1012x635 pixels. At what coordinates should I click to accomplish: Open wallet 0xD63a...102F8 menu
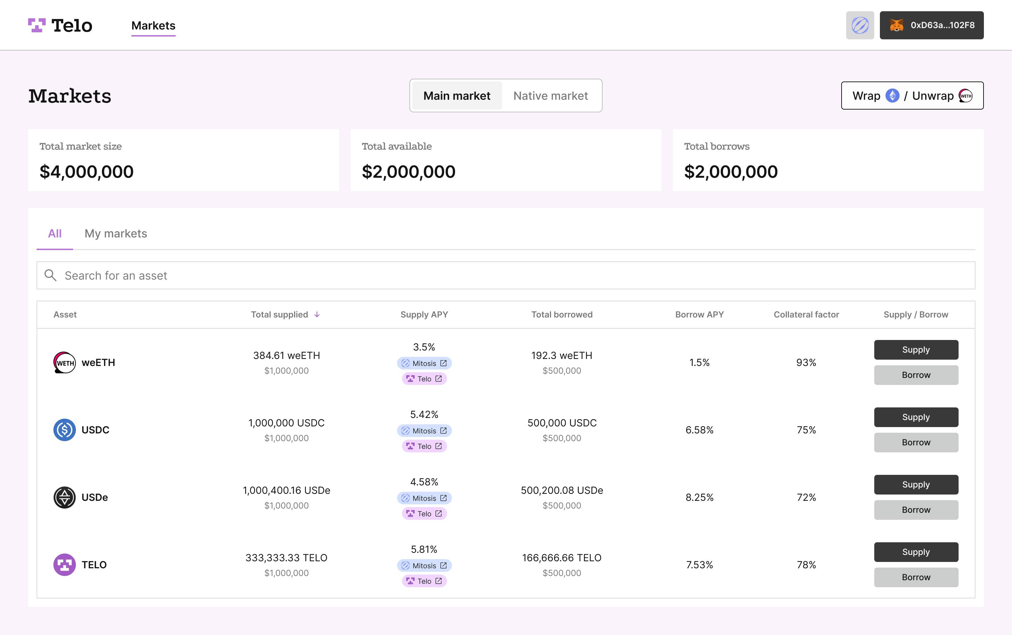[x=931, y=25]
